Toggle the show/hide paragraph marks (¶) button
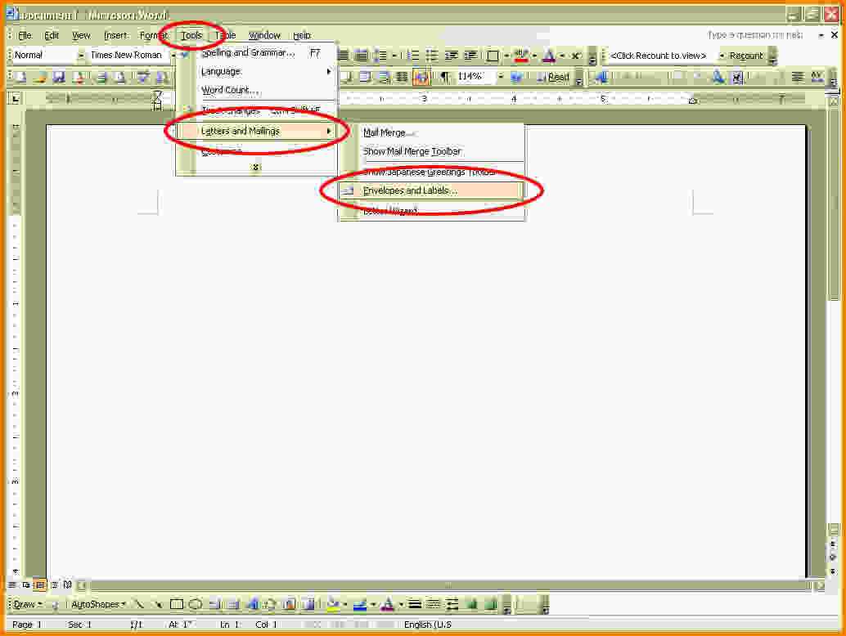Image resolution: width=846 pixels, height=636 pixels. coord(444,77)
